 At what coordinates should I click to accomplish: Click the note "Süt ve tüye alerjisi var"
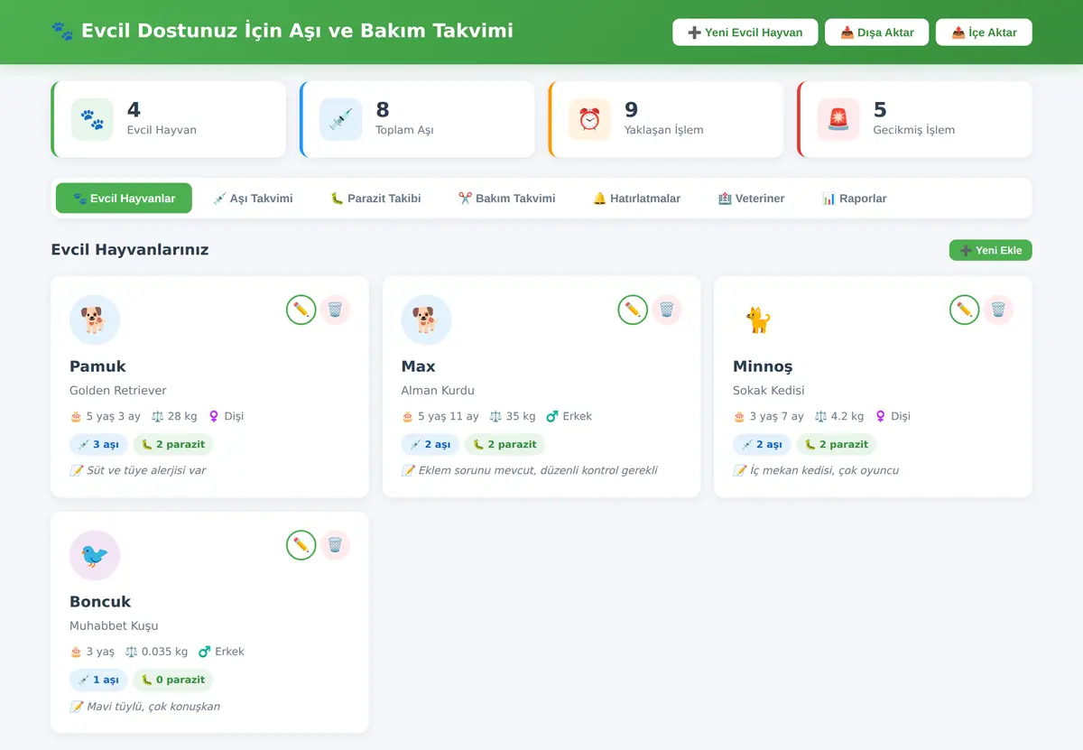[146, 470]
